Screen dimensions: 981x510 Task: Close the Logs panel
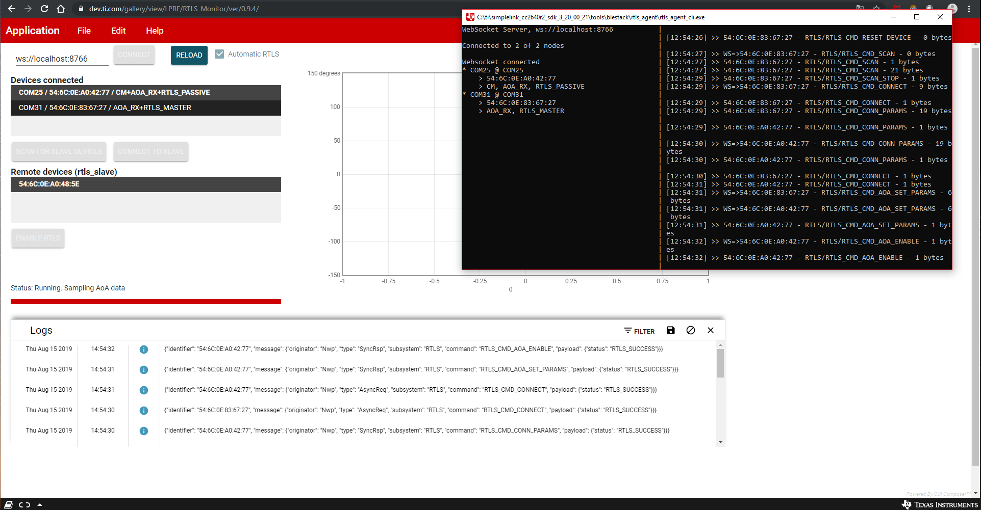point(711,330)
